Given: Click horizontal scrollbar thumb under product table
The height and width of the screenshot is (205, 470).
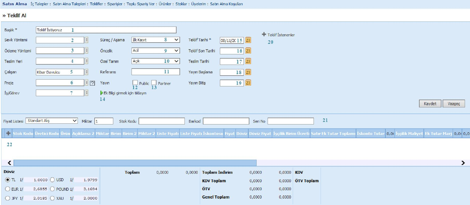Looking at the screenshot, I should point(135,163).
